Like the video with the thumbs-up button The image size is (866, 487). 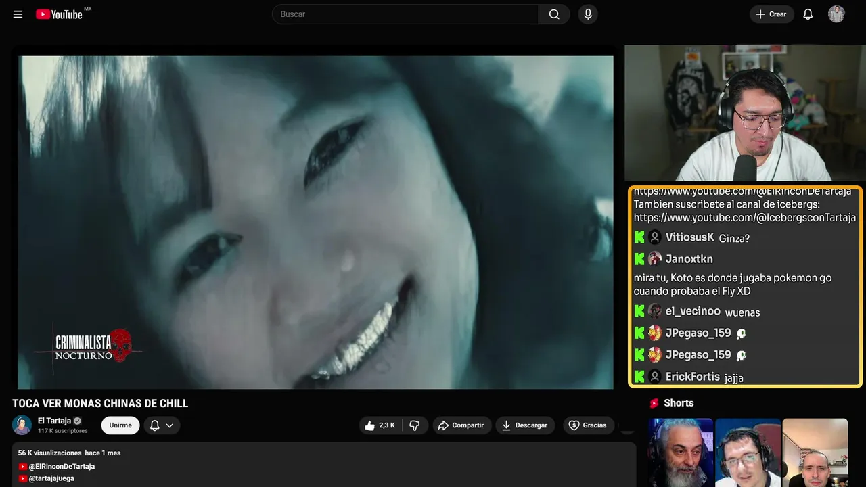(381, 425)
